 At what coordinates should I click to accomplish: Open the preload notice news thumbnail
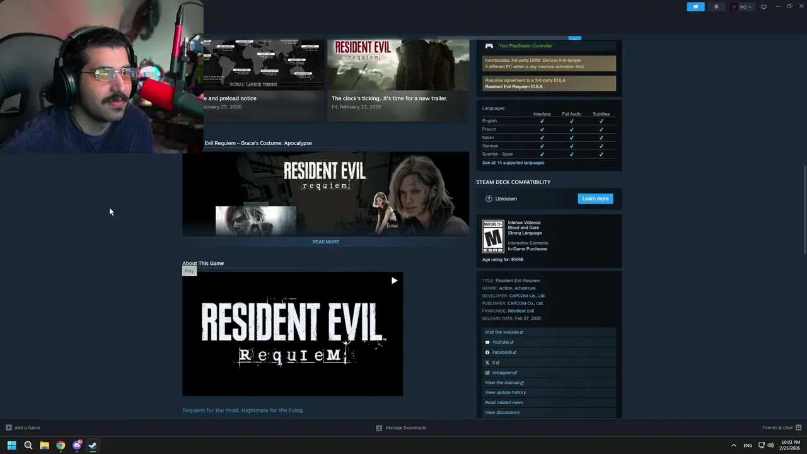click(264, 65)
